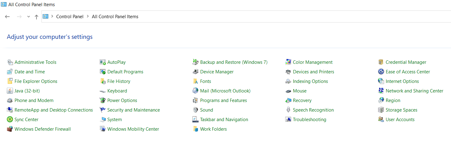
Task: Click the Sync Center green icon
Action: [10, 120]
